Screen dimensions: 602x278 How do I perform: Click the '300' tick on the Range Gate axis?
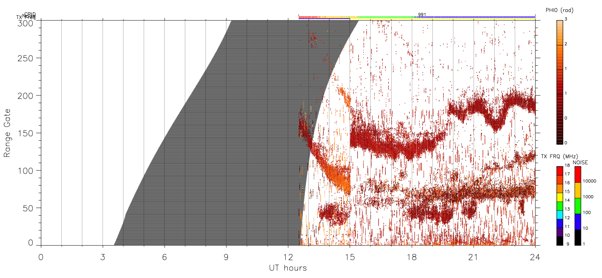pos(26,23)
